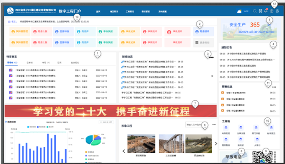Switch to the 系统配置 navigation menu

click(163, 11)
